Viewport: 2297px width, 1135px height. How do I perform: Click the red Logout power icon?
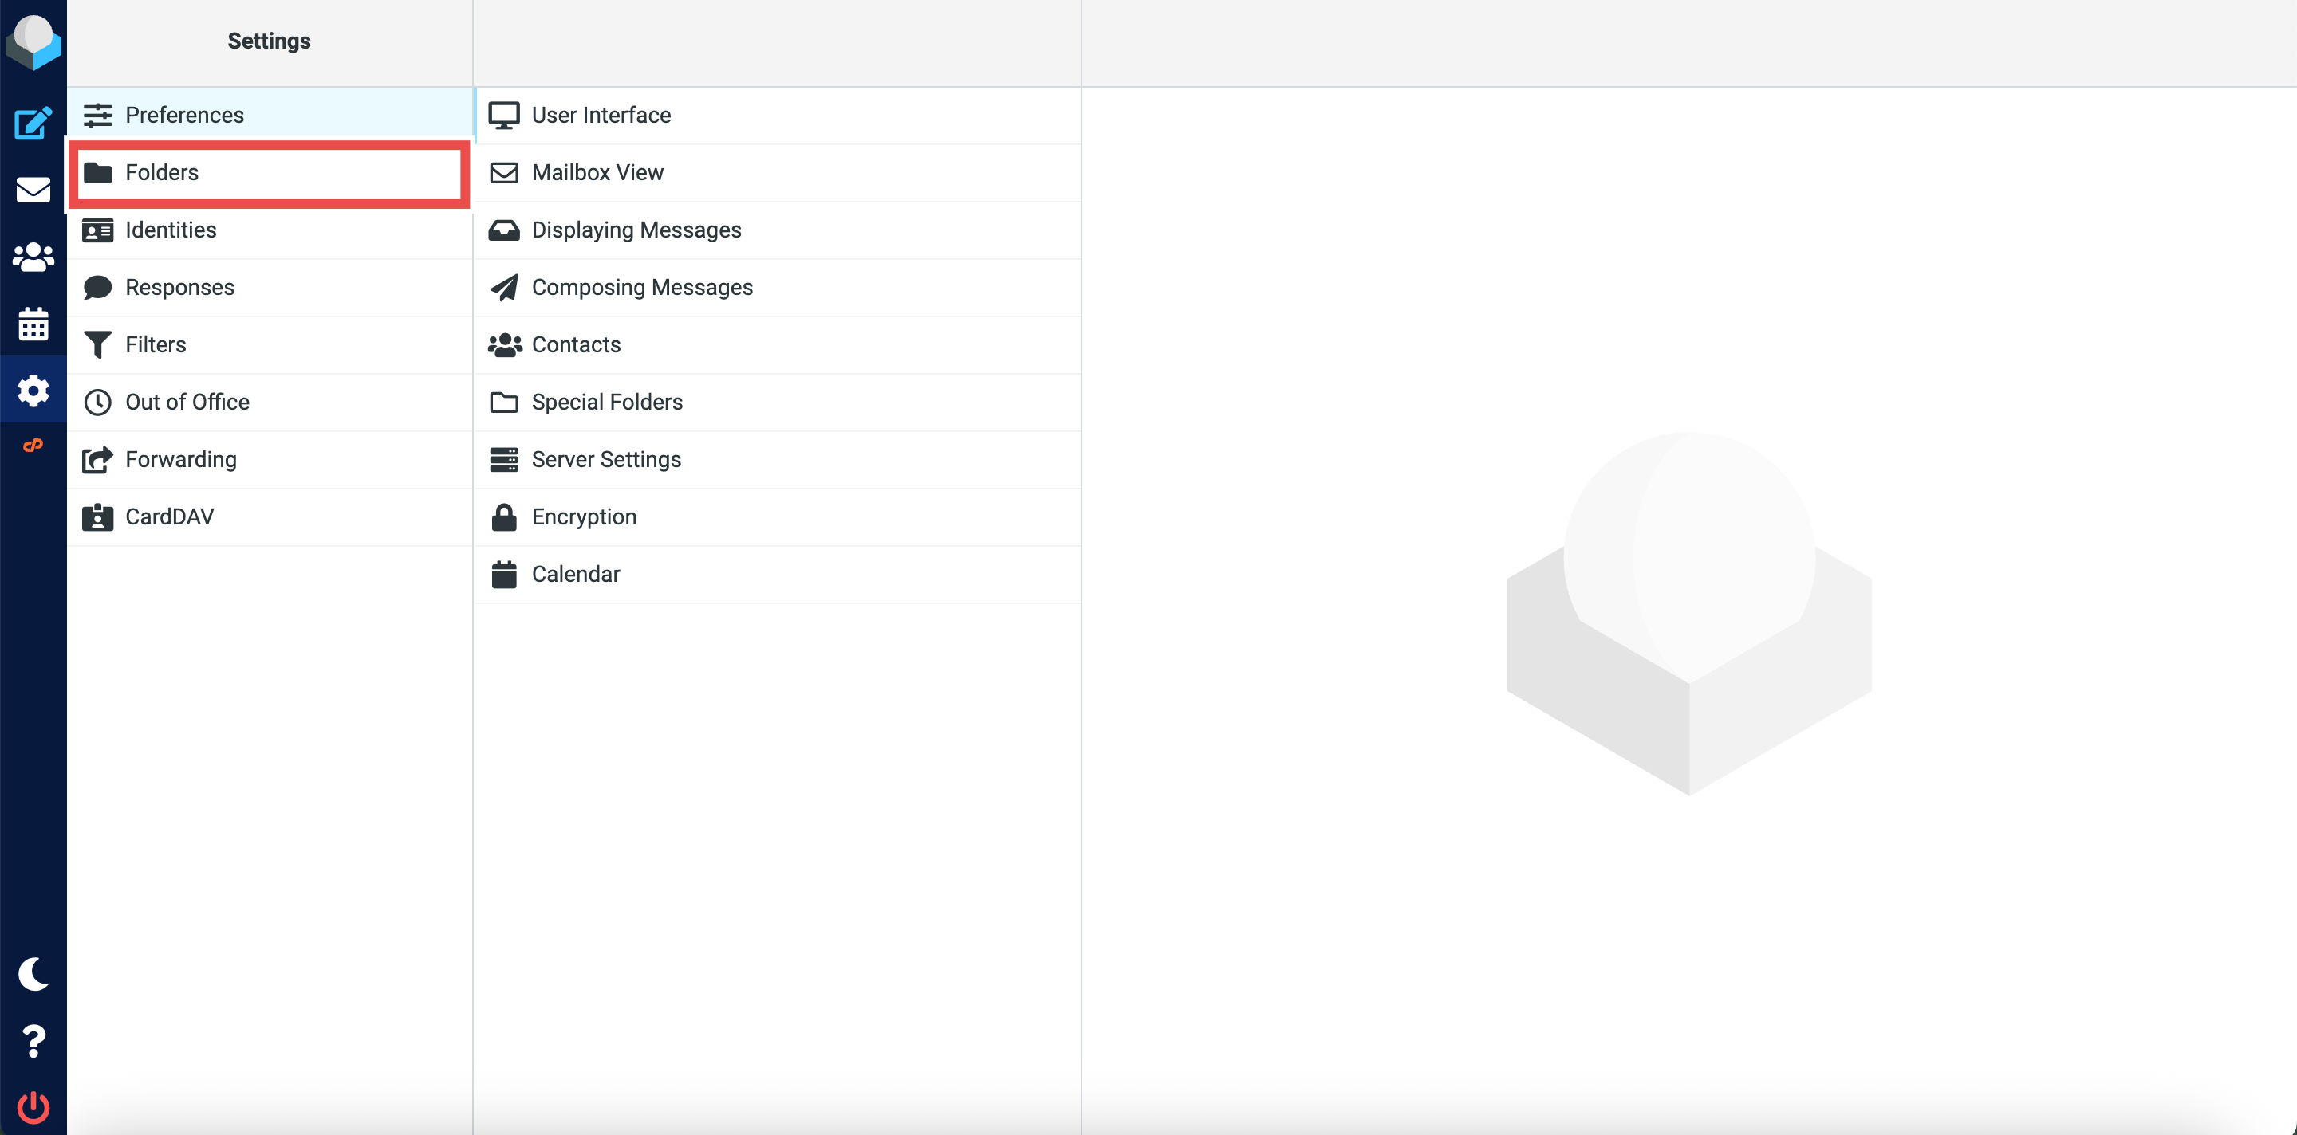click(x=33, y=1107)
